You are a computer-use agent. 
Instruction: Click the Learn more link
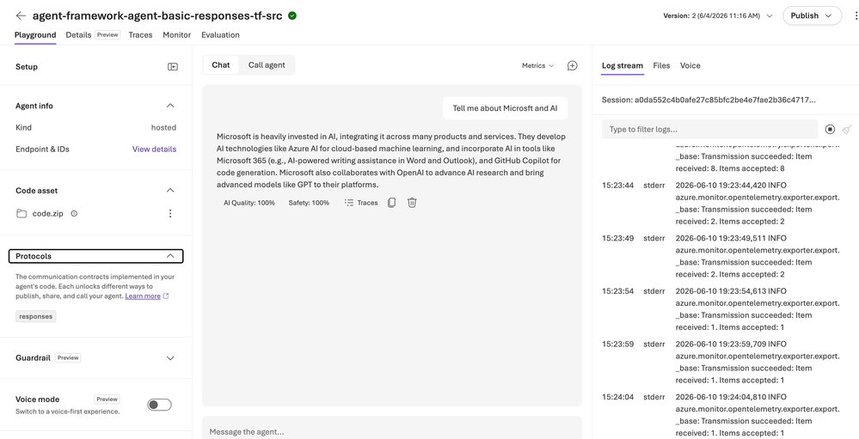tap(143, 296)
